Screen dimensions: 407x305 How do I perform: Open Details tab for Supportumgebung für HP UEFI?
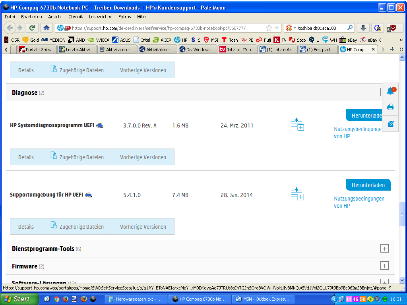[26, 226]
